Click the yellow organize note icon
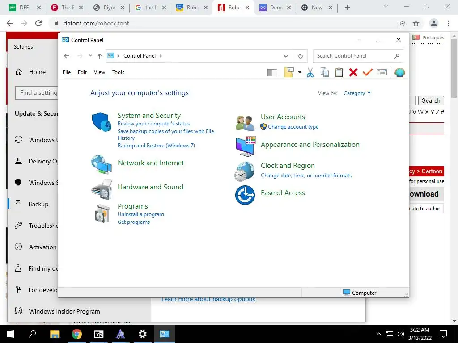This screenshot has width=458, height=343. coord(289,72)
